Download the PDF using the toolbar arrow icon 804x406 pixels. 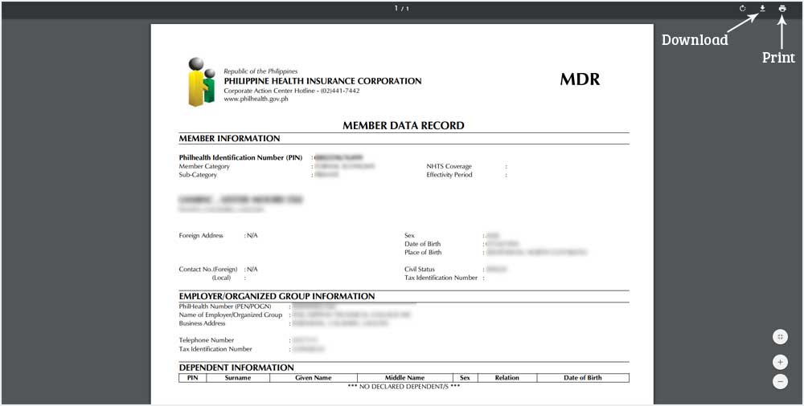762,9
